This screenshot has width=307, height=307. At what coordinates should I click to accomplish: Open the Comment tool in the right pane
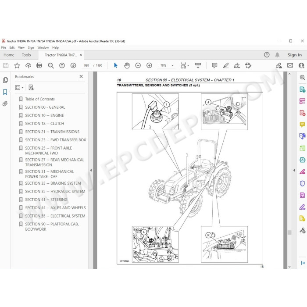302,125
